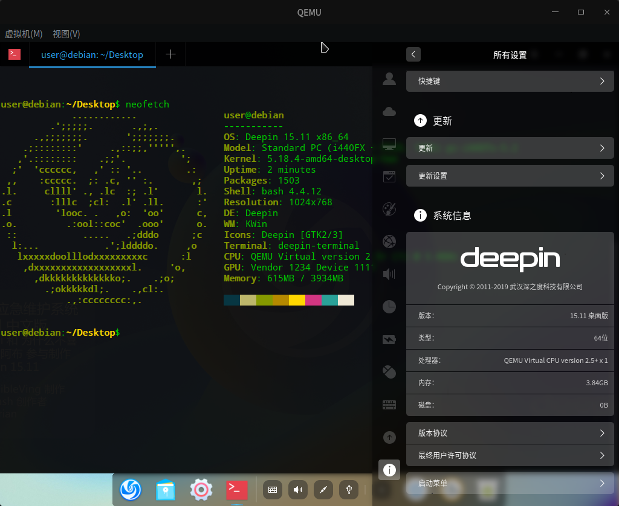The image size is (619, 506).
Task: Open Display settings from the sidebar
Action: 389,144
